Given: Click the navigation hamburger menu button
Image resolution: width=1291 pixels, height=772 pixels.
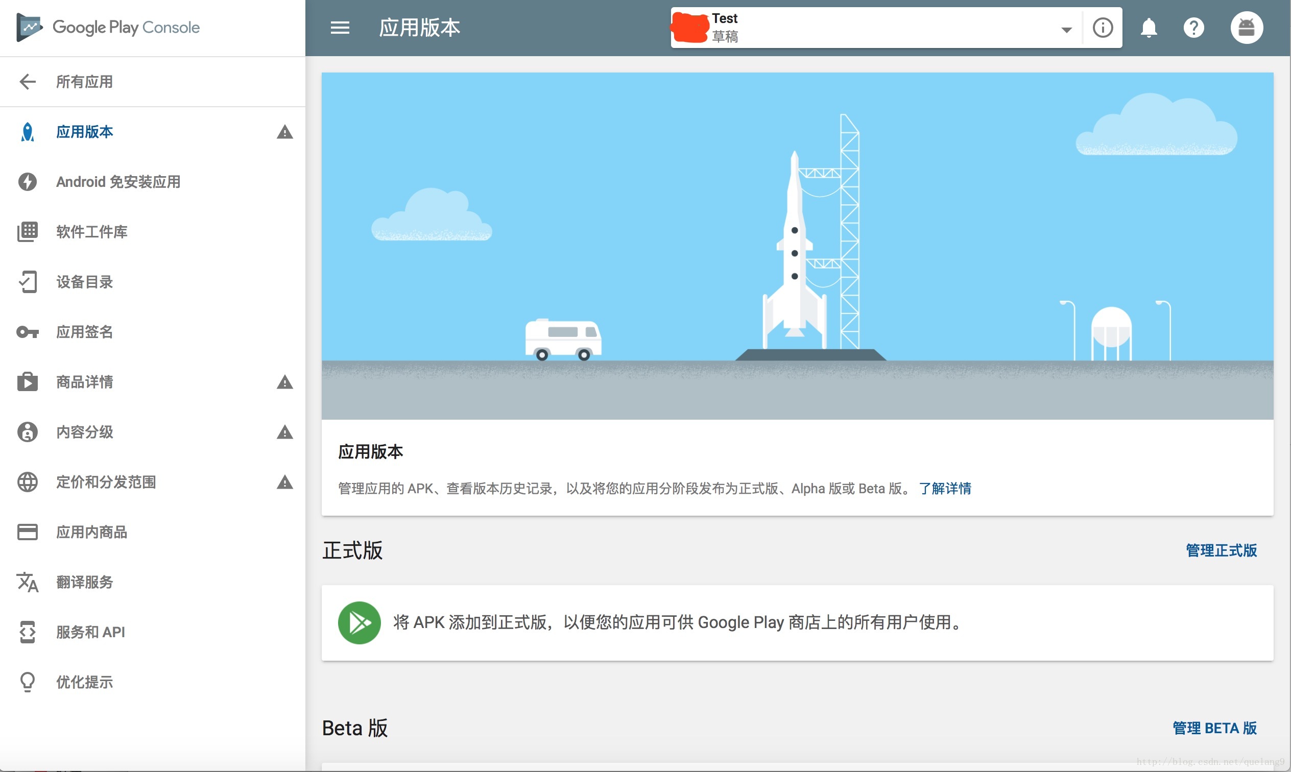Looking at the screenshot, I should (x=340, y=28).
